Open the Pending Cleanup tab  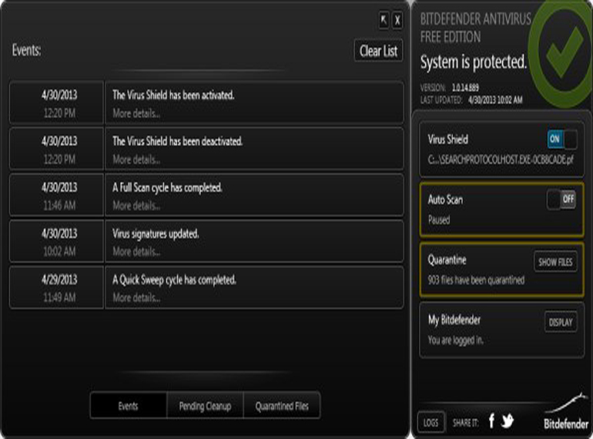[x=205, y=406]
